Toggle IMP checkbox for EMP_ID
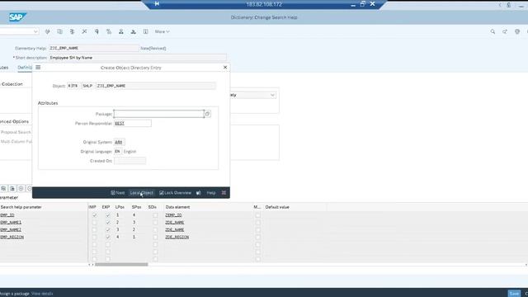This screenshot has width=528, height=297. pyautogui.click(x=94, y=214)
